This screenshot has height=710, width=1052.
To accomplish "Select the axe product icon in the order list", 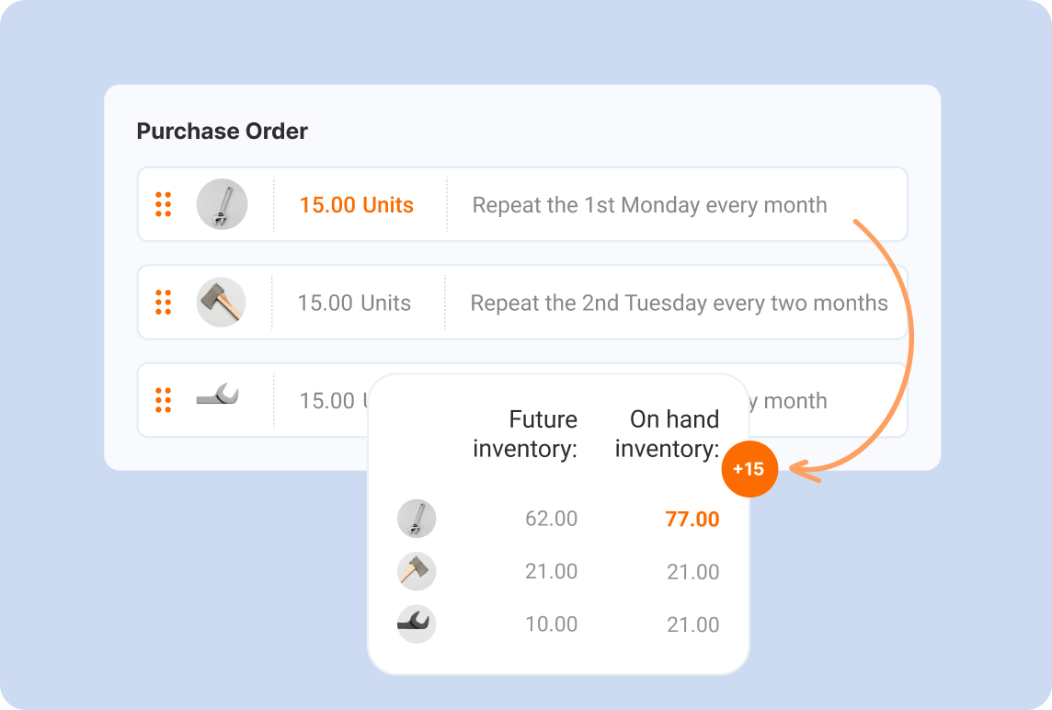I will 222,302.
